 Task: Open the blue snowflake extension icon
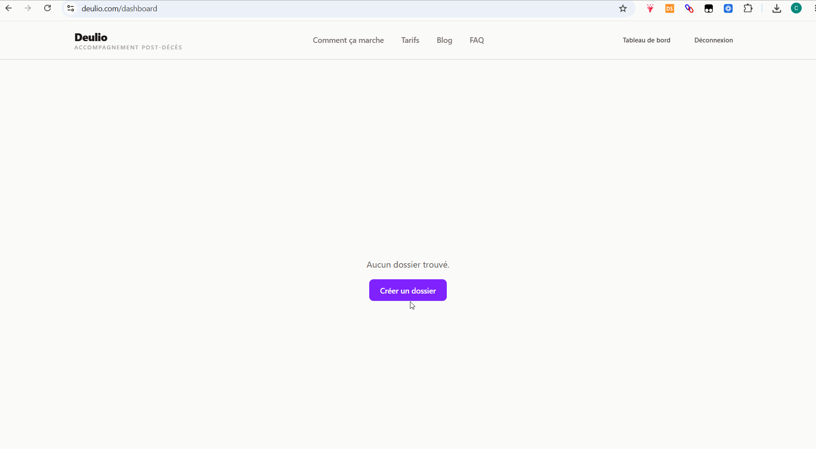[x=728, y=8]
